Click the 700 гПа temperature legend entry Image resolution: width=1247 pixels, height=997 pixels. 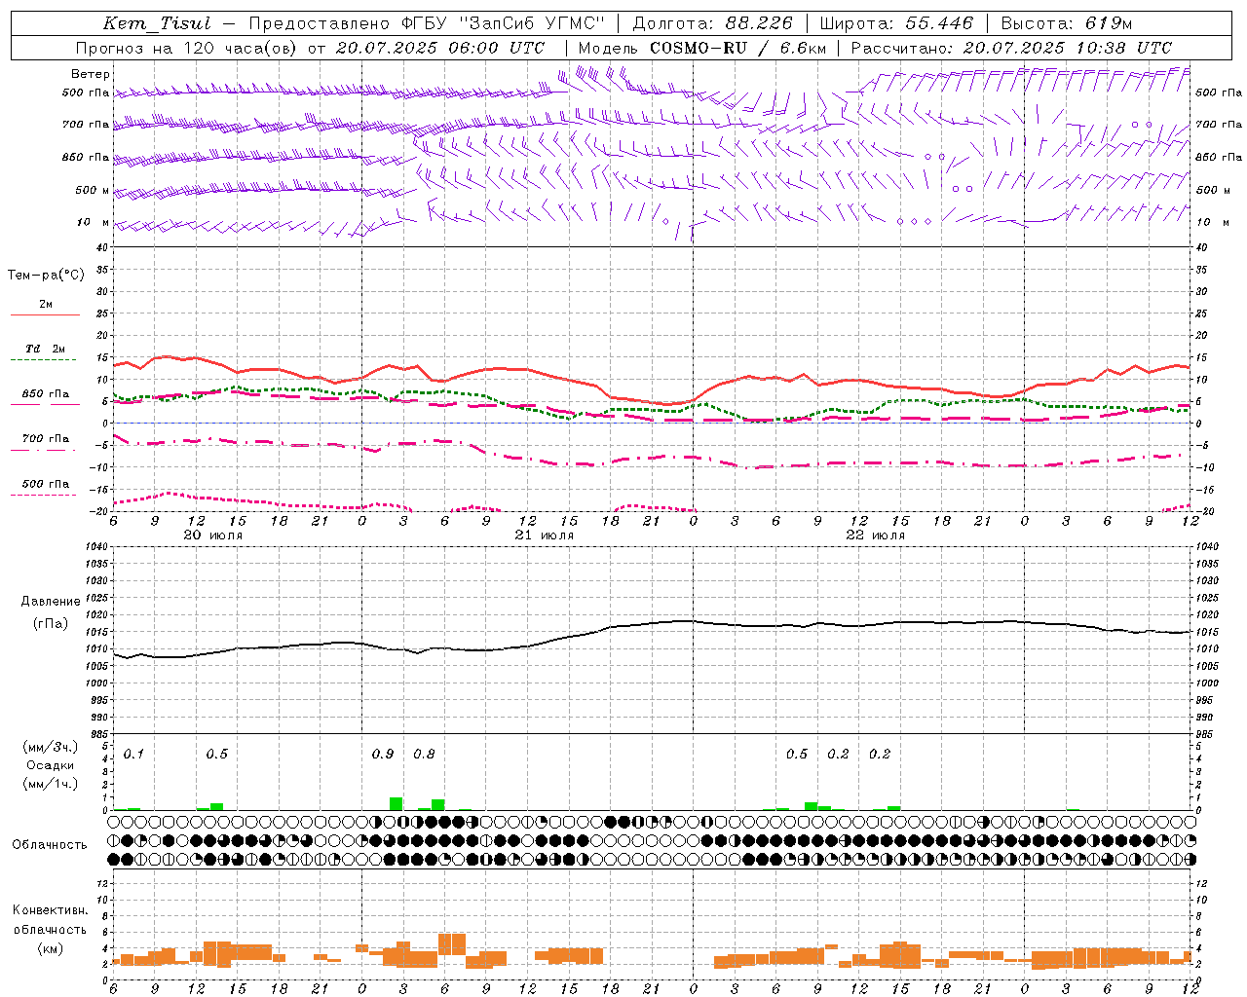click(x=46, y=438)
